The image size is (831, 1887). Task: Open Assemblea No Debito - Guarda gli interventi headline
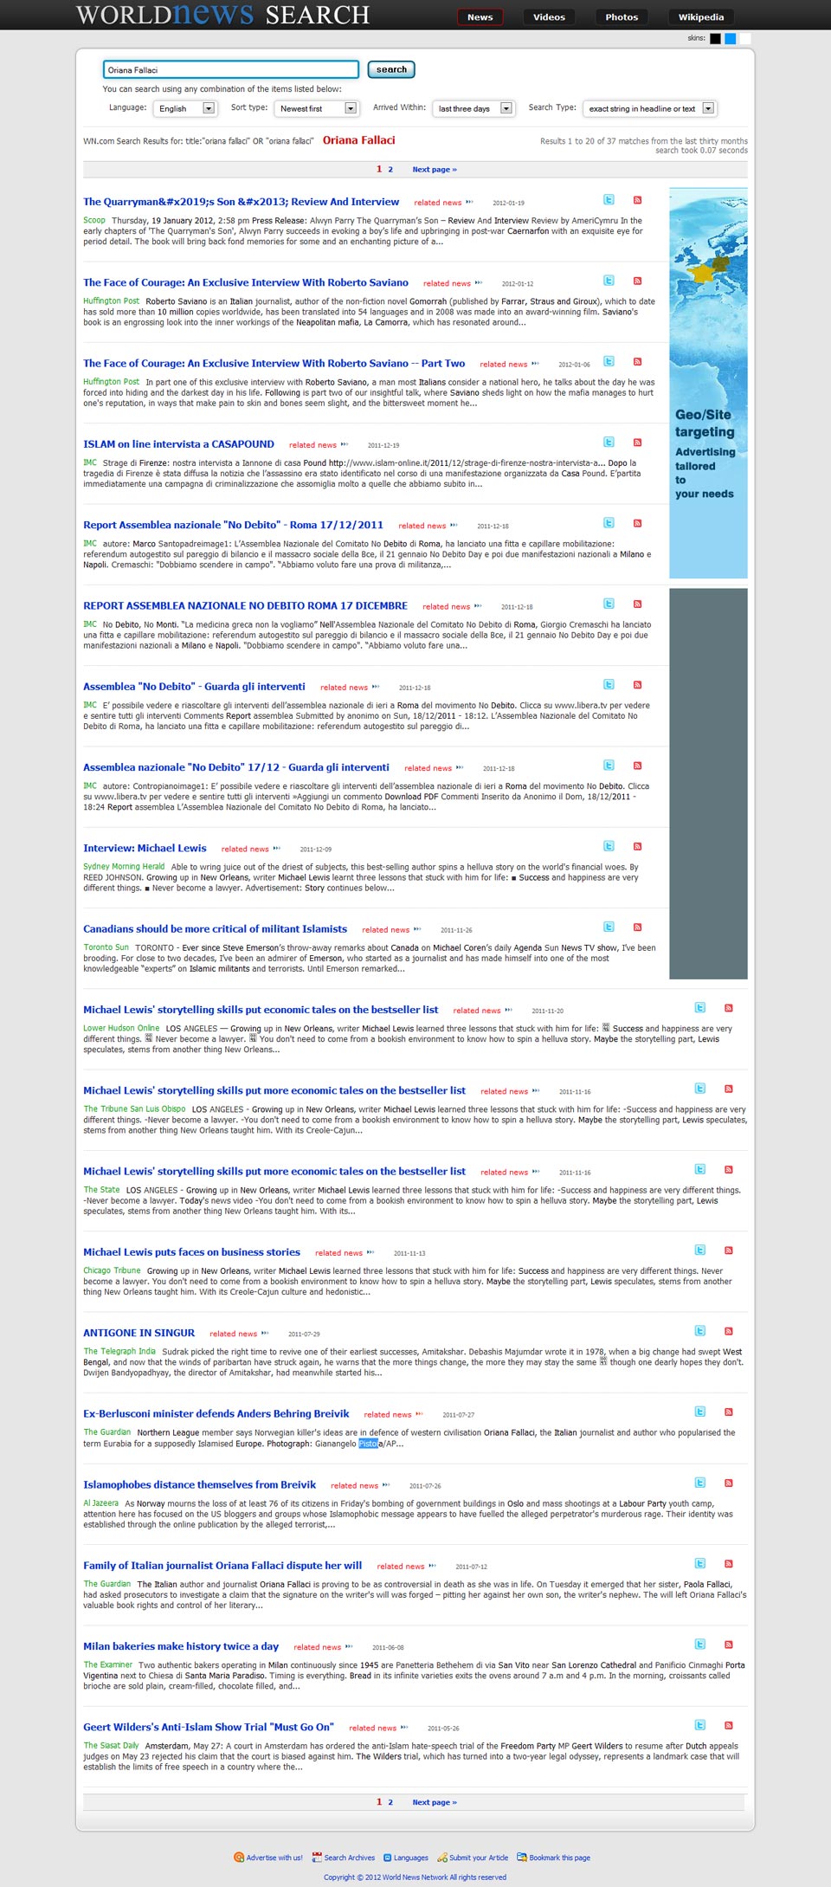coord(194,686)
